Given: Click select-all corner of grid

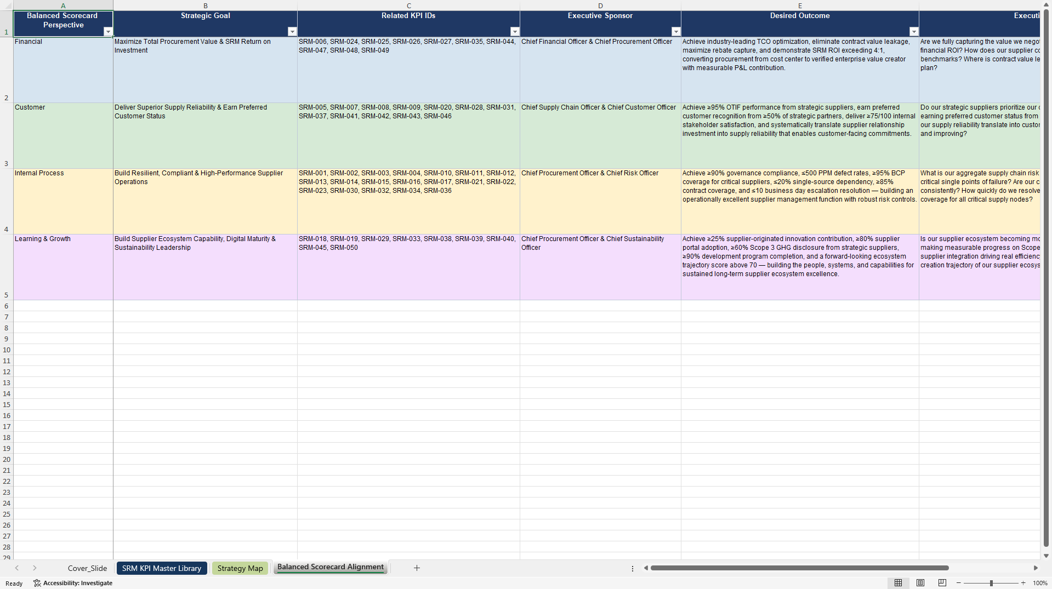Looking at the screenshot, I should [x=7, y=5].
